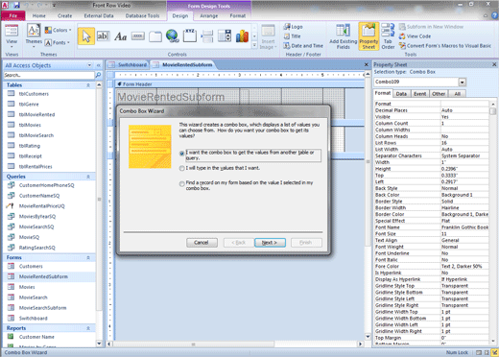Screen dimensions: 499x357
Task: Switch to the Arrange tab
Action: (x=209, y=15)
